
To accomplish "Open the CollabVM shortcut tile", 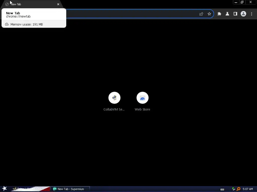I will coord(114,98).
